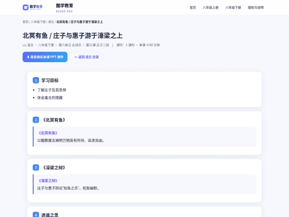Click 第21课 庄子二则 in lesson metadata
The height and width of the screenshot is (217, 289).
(x=97, y=45)
